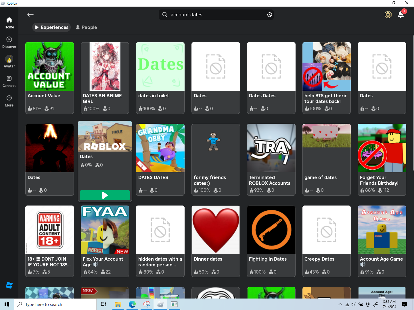Open File Explorer from the taskbar
This screenshot has width=414, height=310.
tap(118, 304)
